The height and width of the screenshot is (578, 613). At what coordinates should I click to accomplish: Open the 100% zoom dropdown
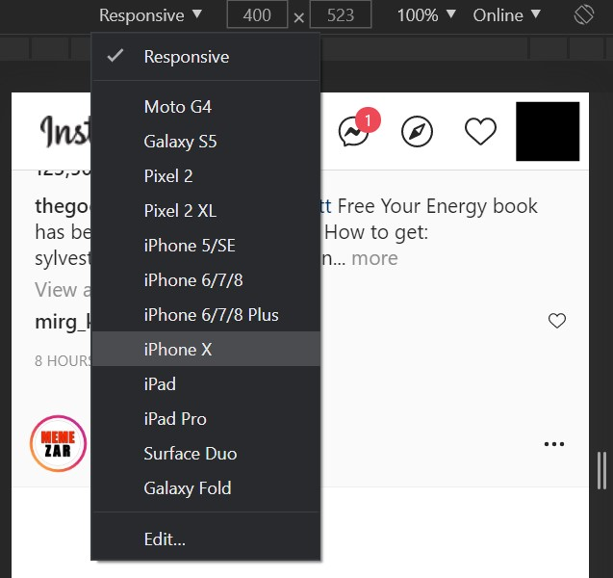tap(426, 15)
